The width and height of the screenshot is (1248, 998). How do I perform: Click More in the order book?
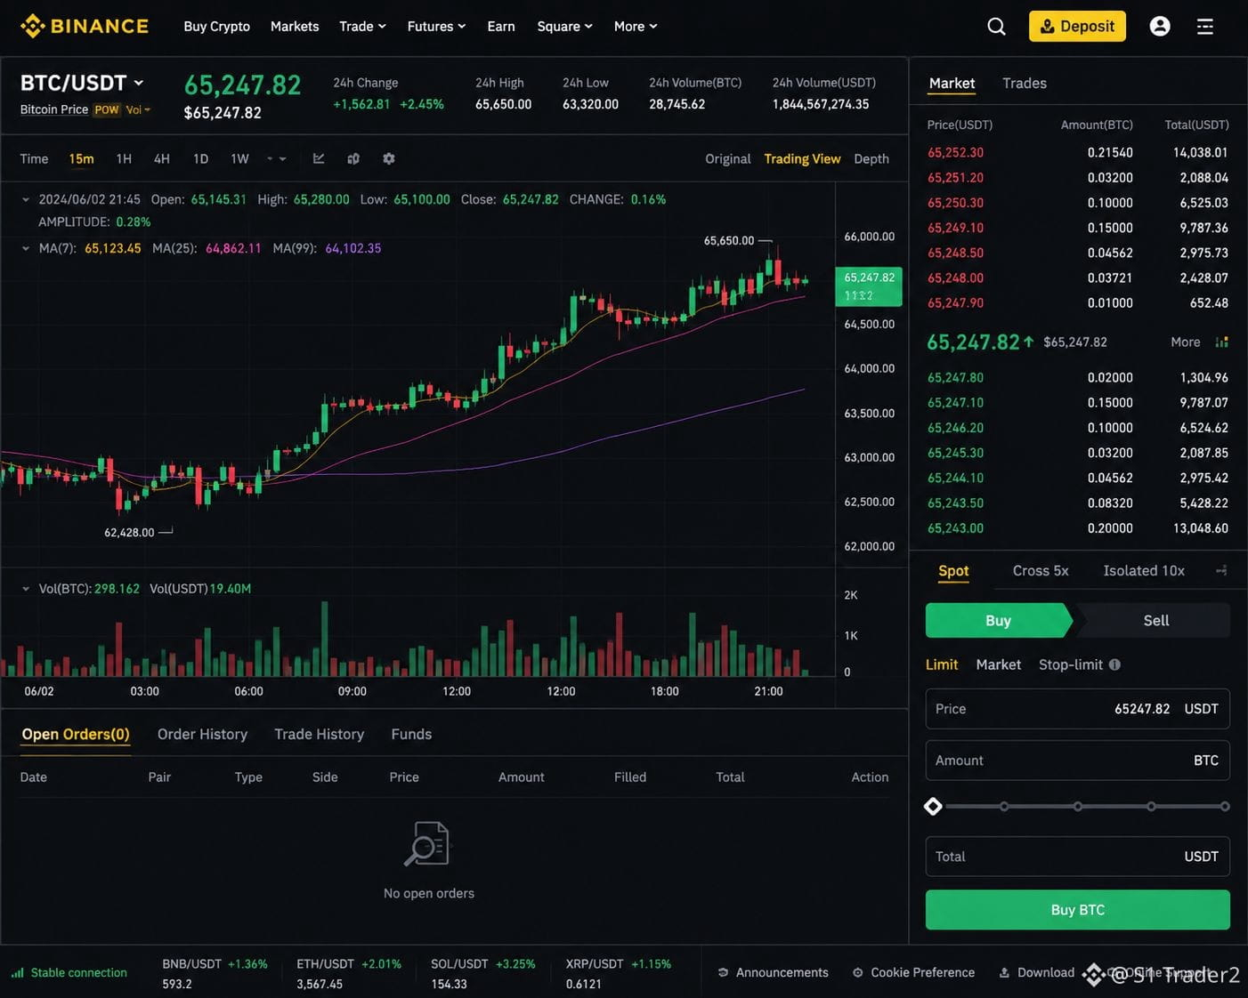tap(1185, 342)
